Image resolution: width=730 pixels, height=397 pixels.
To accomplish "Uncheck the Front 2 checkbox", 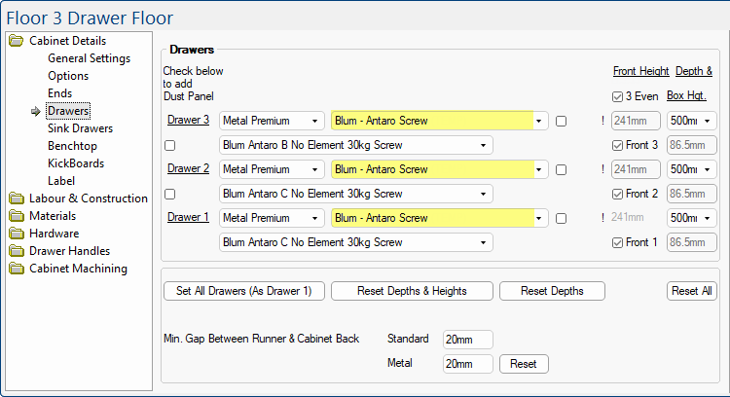I will 617,194.
